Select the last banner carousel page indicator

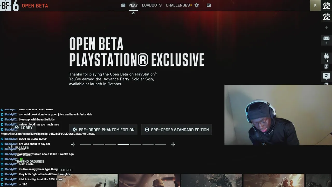[160, 144]
